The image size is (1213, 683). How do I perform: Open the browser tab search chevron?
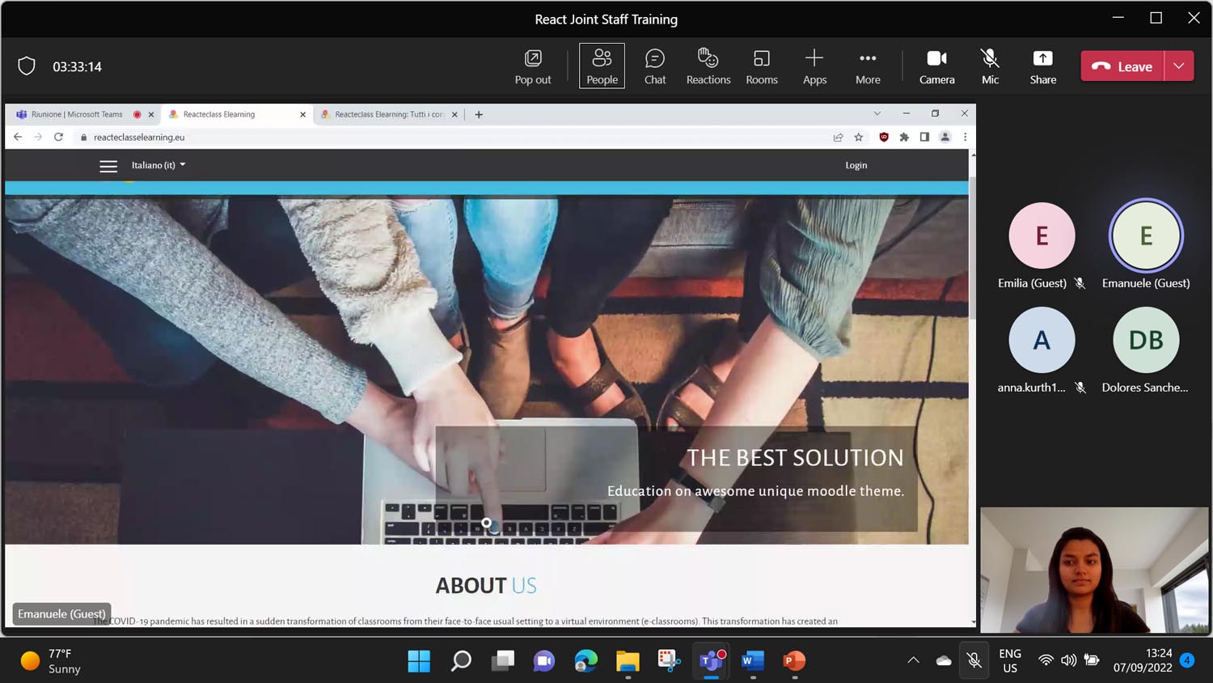click(x=877, y=113)
